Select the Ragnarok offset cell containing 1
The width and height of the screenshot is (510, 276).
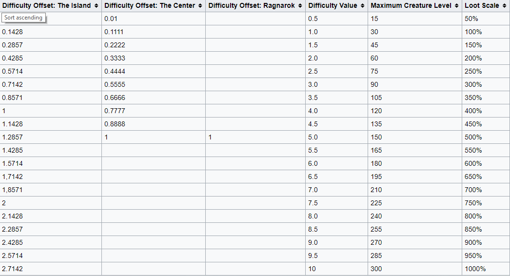click(x=210, y=137)
